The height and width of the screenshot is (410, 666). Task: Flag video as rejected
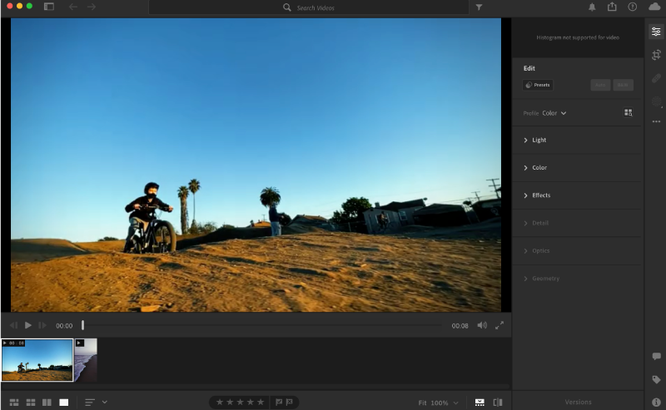pos(289,402)
